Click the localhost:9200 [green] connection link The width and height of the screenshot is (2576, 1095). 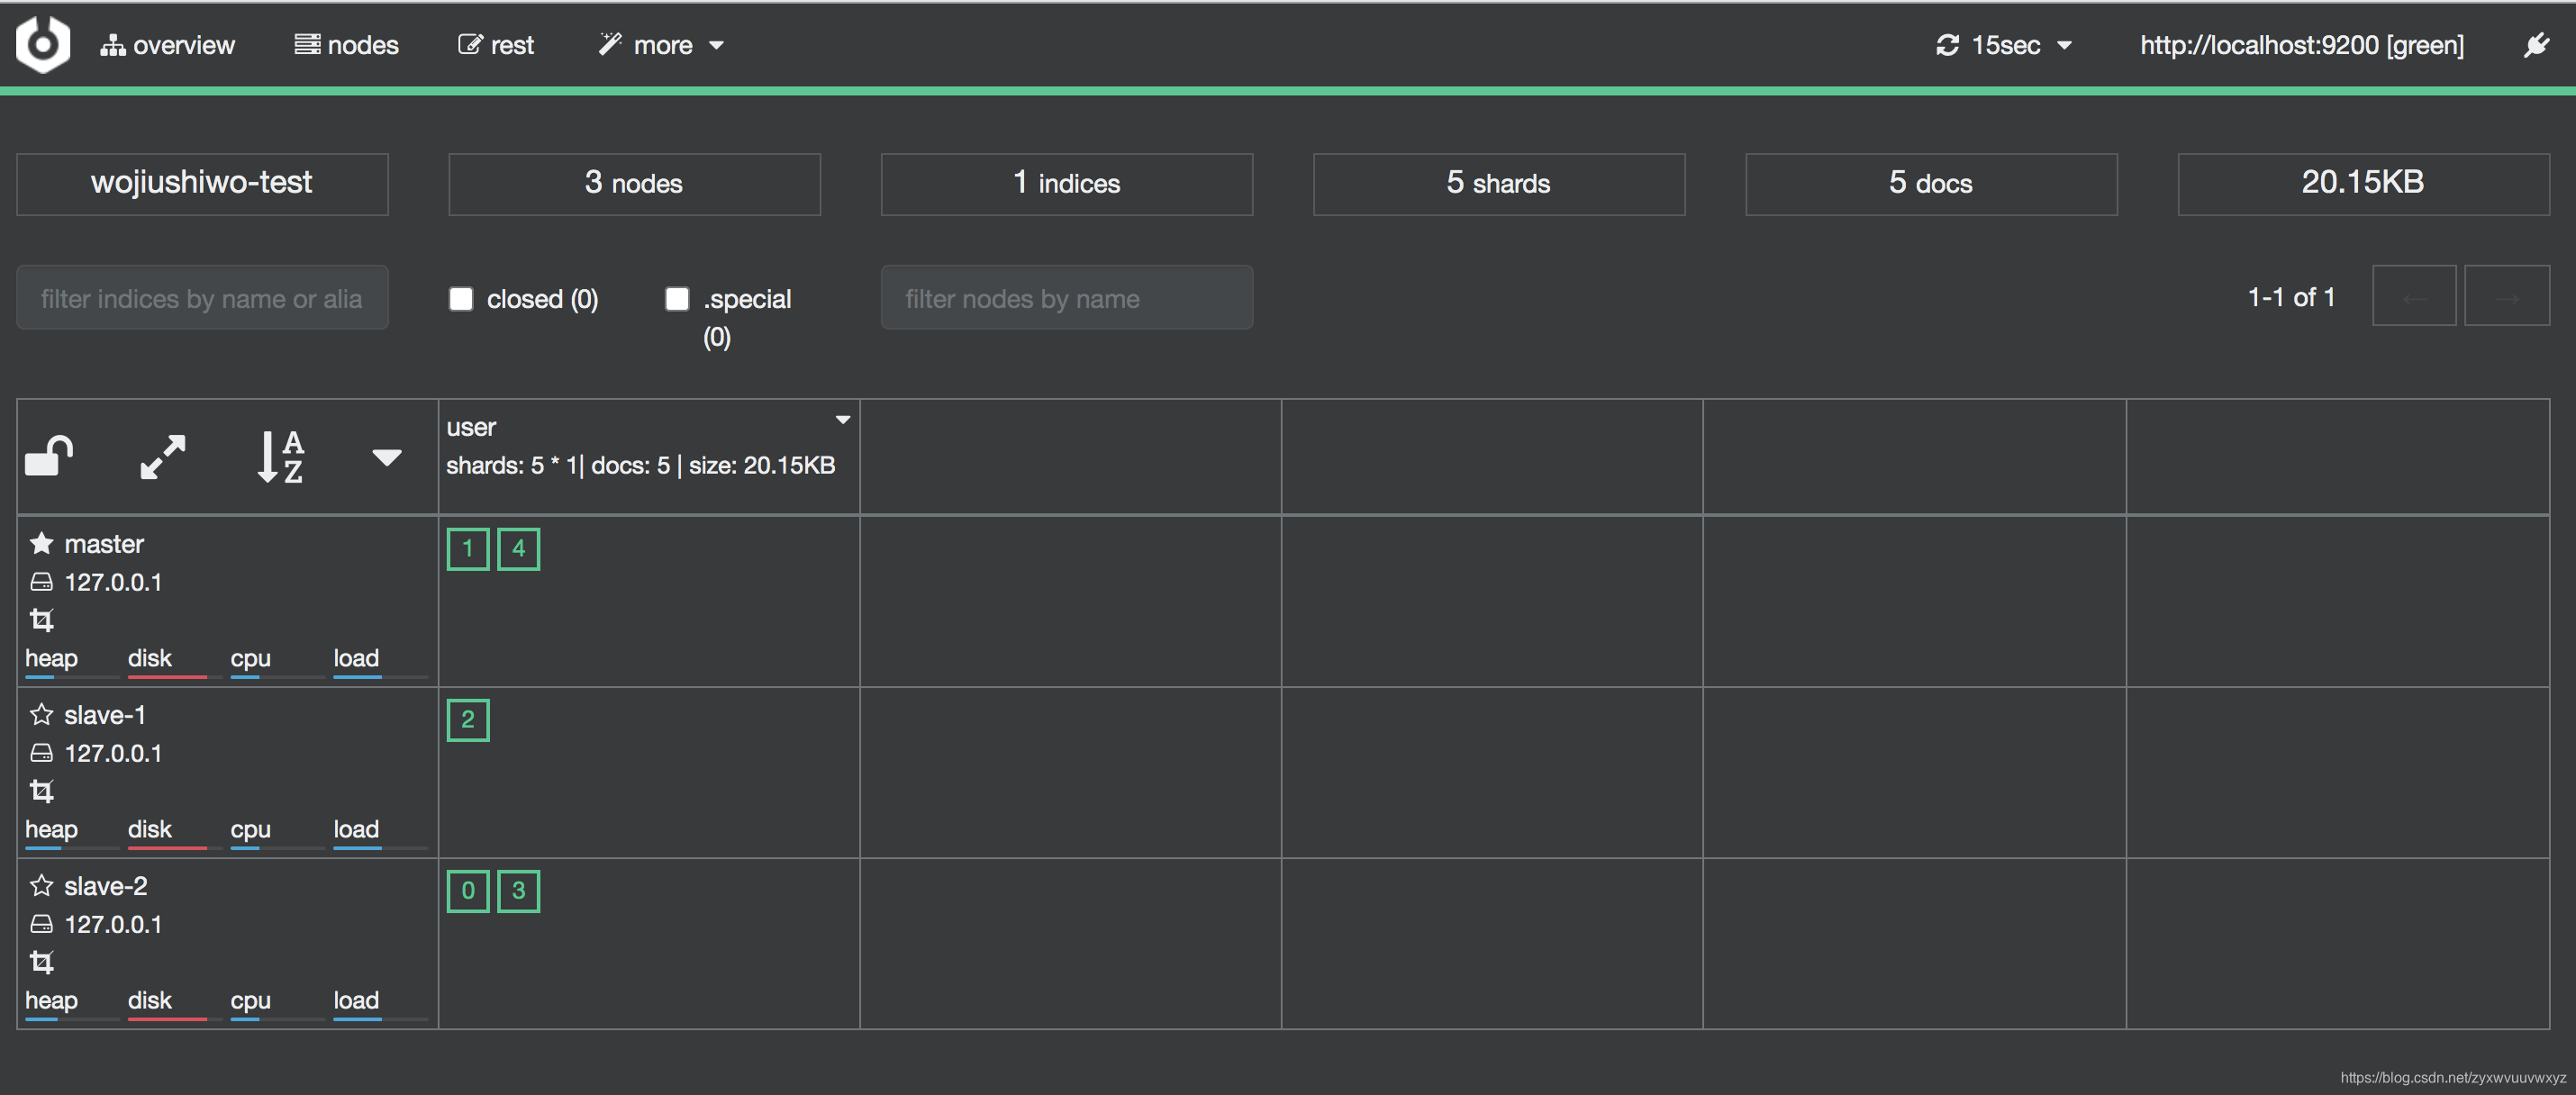[x=2301, y=45]
